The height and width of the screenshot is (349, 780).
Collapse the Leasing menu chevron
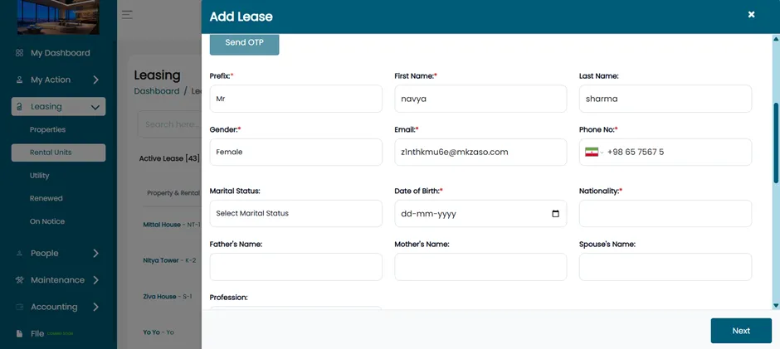pos(95,106)
